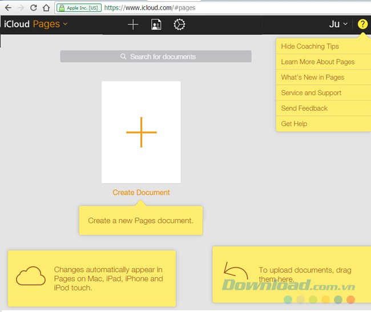
Task: Choose Learn More About Pages
Action: point(324,62)
